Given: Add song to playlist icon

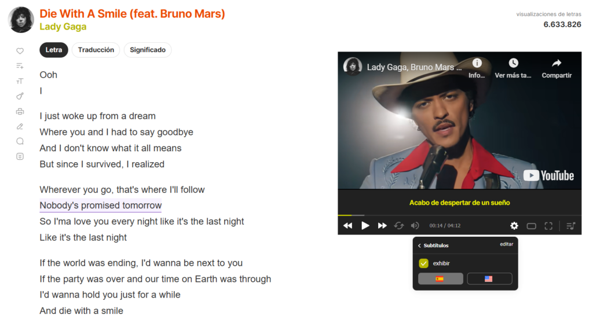Looking at the screenshot, I should [x=20, y=66].
